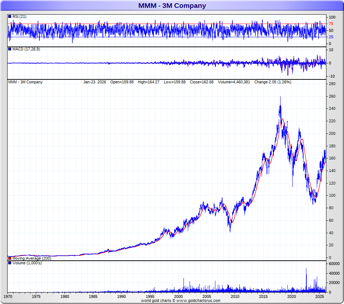Click the 'Change 2.05 (1.26%)' text
Image resolution: width=344 pixels, height=304 pixels.
(273, 82)
